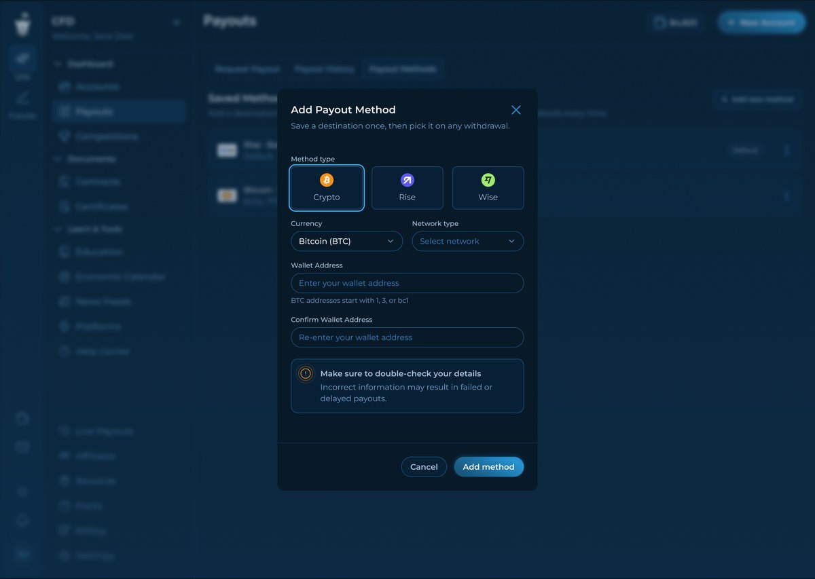Open the three-dot menu on the Bitcoin row
The image size is (815, 579).
tap(786, 196)
